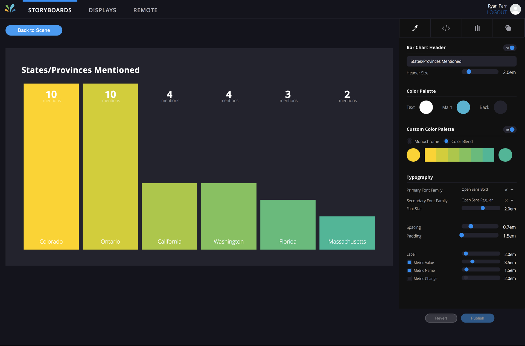Open the code embed tab icon
Screen dimensions: 525x346
point(446,28)
